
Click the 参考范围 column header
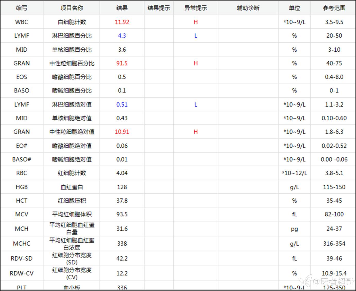pos(334,8)
